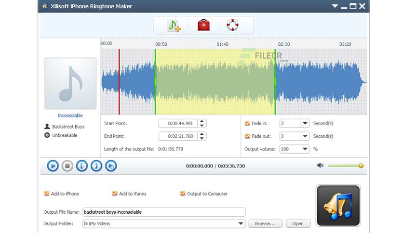Click the ringtone bell generate button
The width and height of the screenshot is (403, 233).
point(338,206)
